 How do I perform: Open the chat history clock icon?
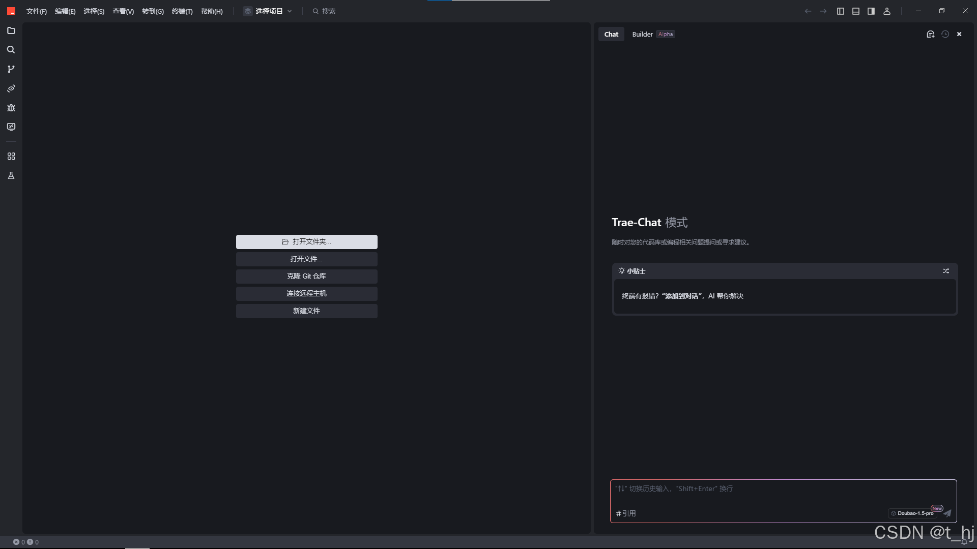pyautogui.click(x=945, y=34)
